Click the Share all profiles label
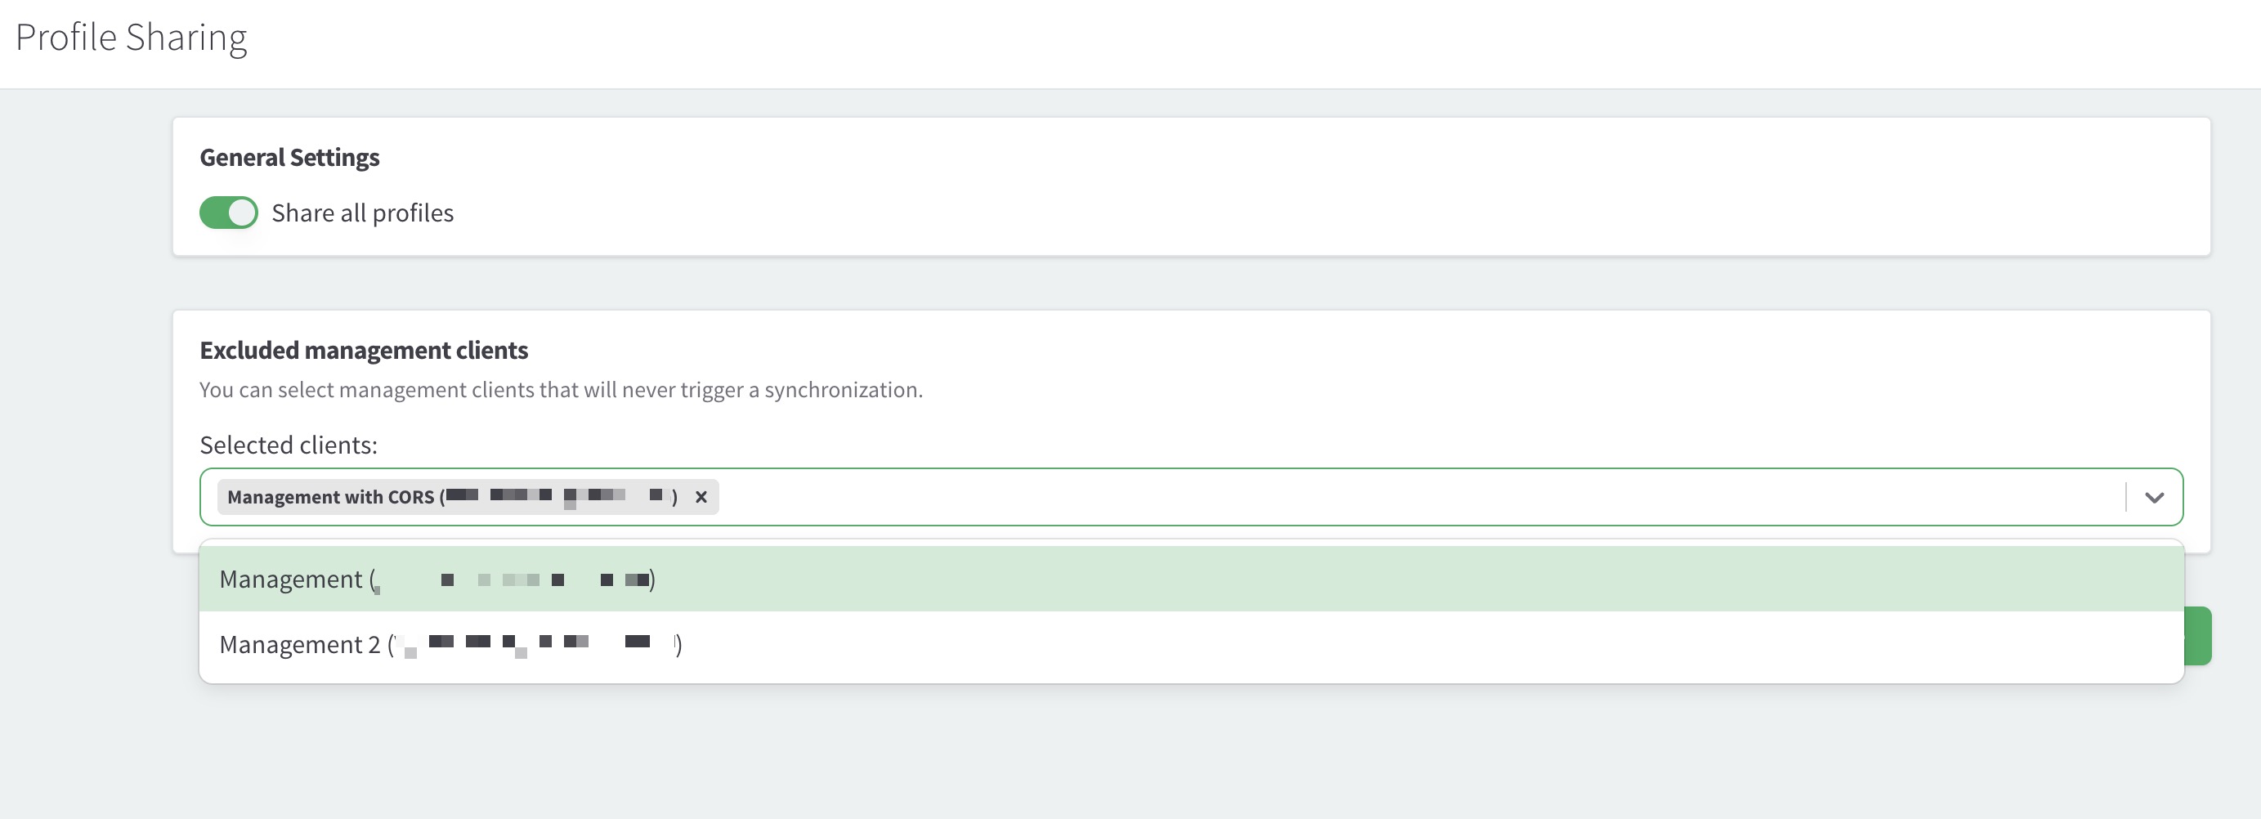The width and height of the screenshot is (2261, 819). (x=361, y=213)
